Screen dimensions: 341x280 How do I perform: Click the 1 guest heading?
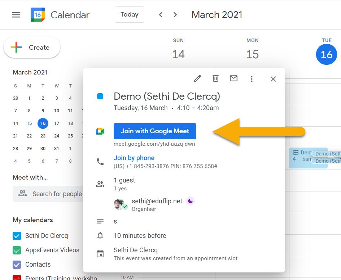(x=124, y=180)
